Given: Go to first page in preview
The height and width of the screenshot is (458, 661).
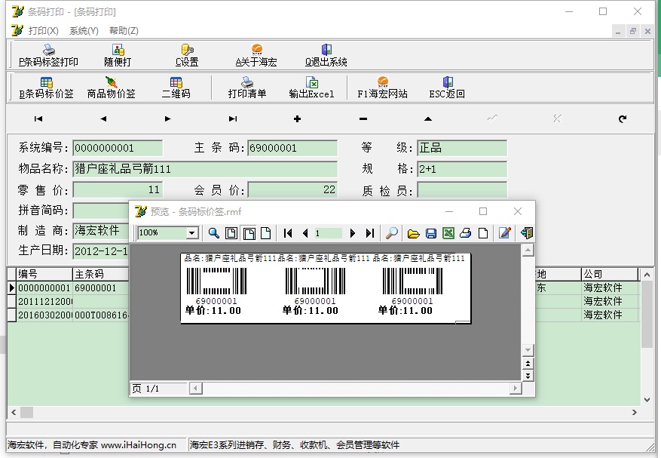Looking at the screenshot, I should pyautogui.click(x=288, y=233).
